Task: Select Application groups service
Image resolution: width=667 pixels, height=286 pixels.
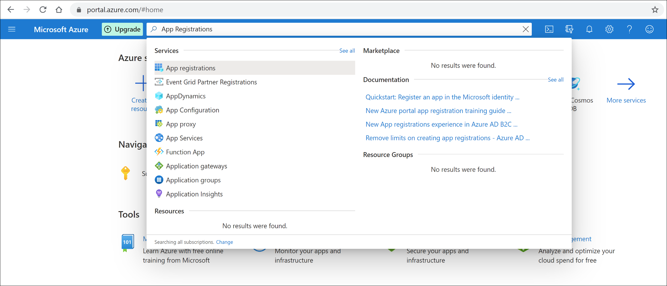Action: [x=255, y=180]
